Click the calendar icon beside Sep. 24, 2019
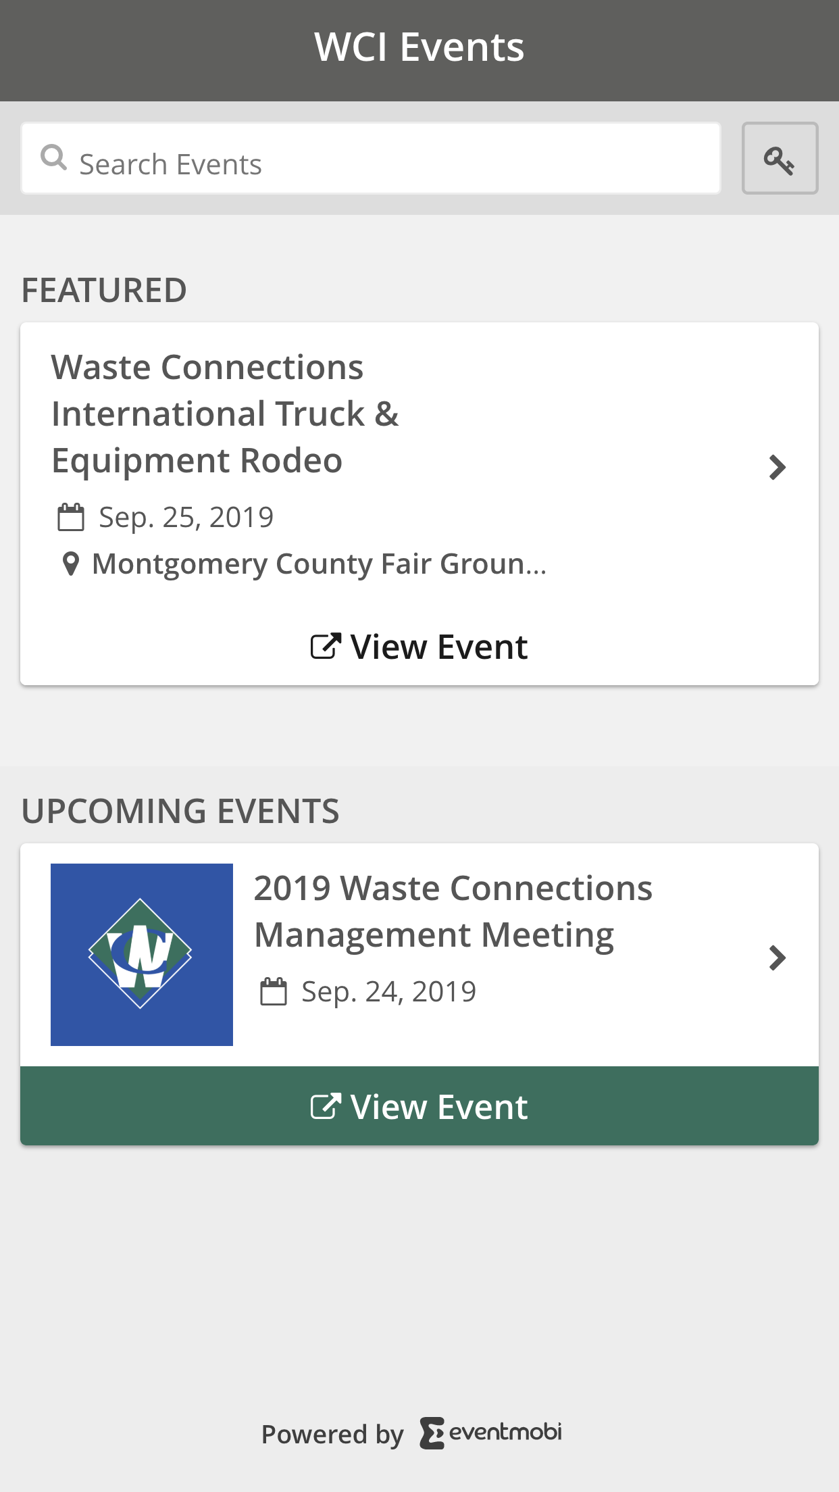This screenshot has height=1492, width=839. pyautogui.click(x=274, y=992)
